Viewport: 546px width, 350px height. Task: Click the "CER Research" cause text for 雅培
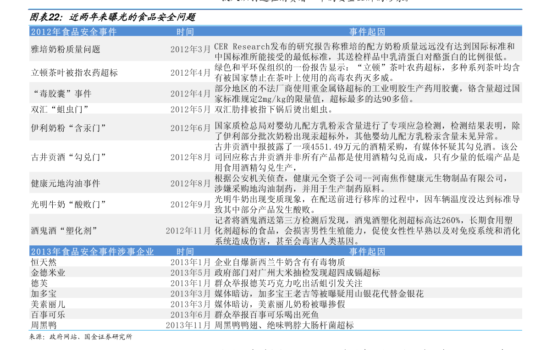point(364,51)
